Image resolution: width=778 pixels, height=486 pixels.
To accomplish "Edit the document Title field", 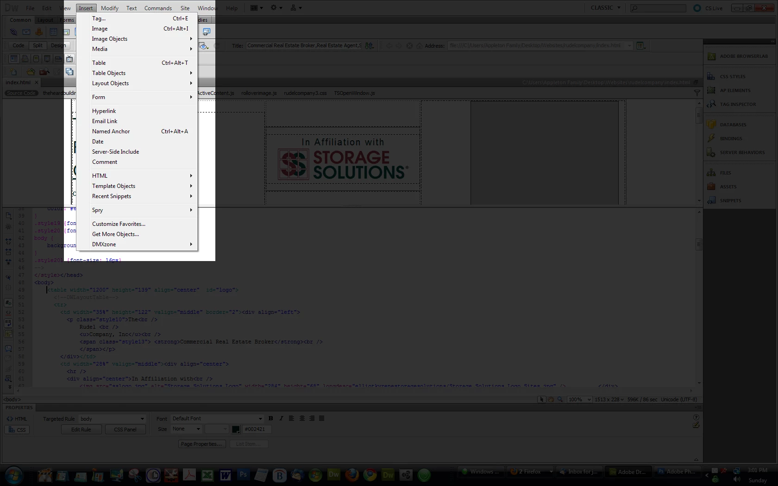I will click(304, 45).
